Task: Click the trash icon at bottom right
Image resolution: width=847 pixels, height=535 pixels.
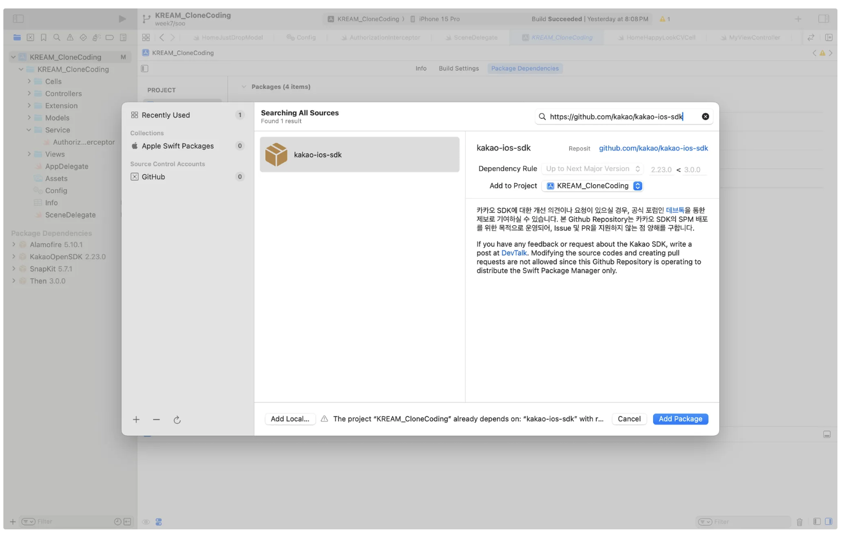Action: (800, 522)
